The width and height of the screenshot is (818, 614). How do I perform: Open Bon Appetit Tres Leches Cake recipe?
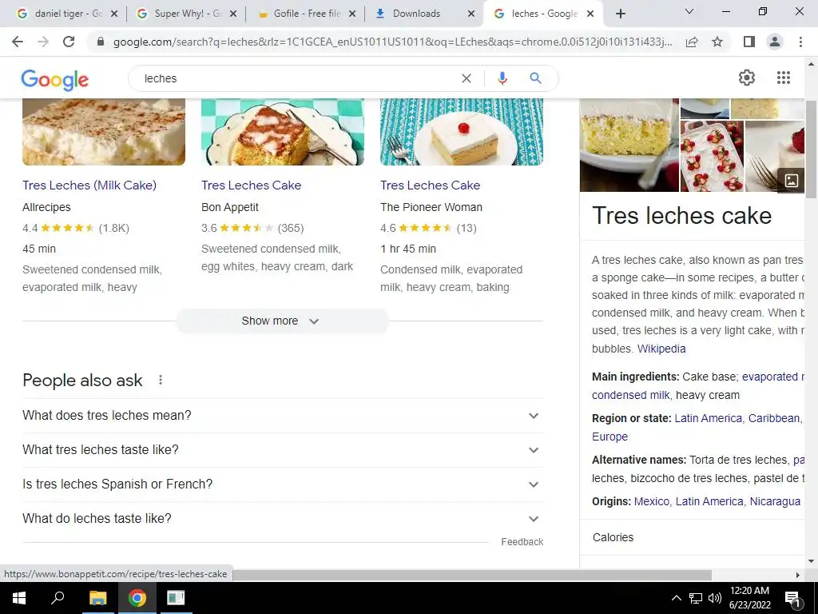click(x=251, y=185)
